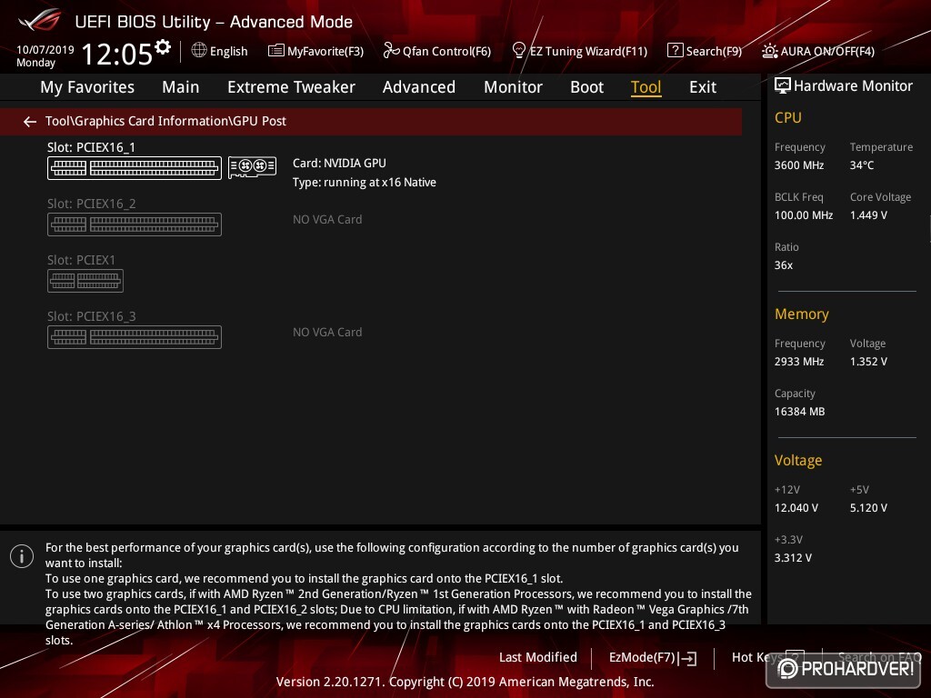Switch to the Main tab
This screenshot has width=931, height=698.
[x=181, y=87]
